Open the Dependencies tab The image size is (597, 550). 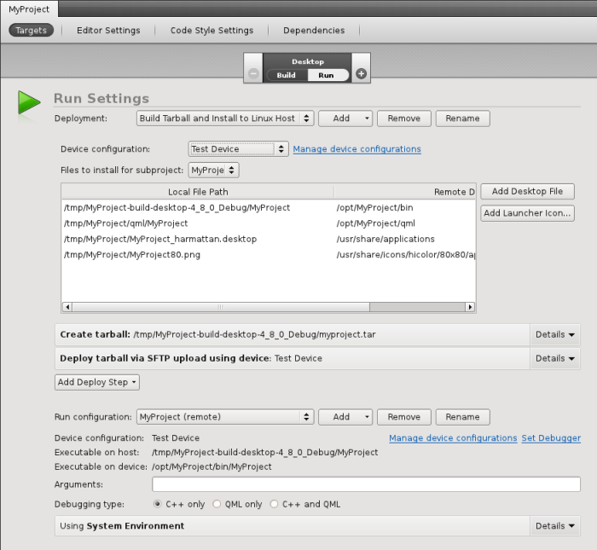tap(314, 31)
